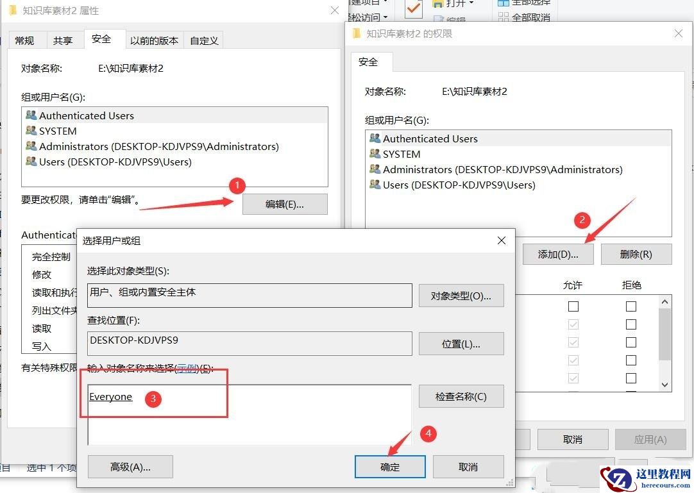Screen dimensions: 694x493
Task: Open the 以前的版本 tab
Action: pyautogui.click(x=154, y=40)
